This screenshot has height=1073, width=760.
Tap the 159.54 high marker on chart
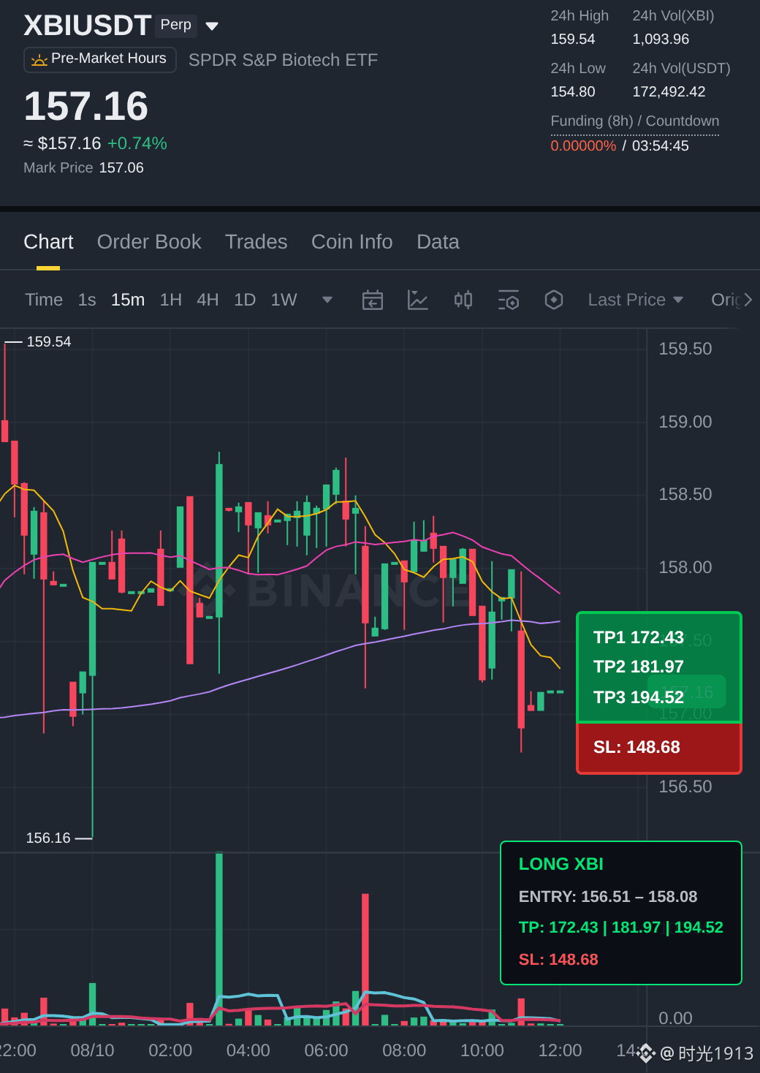point(49,342)
